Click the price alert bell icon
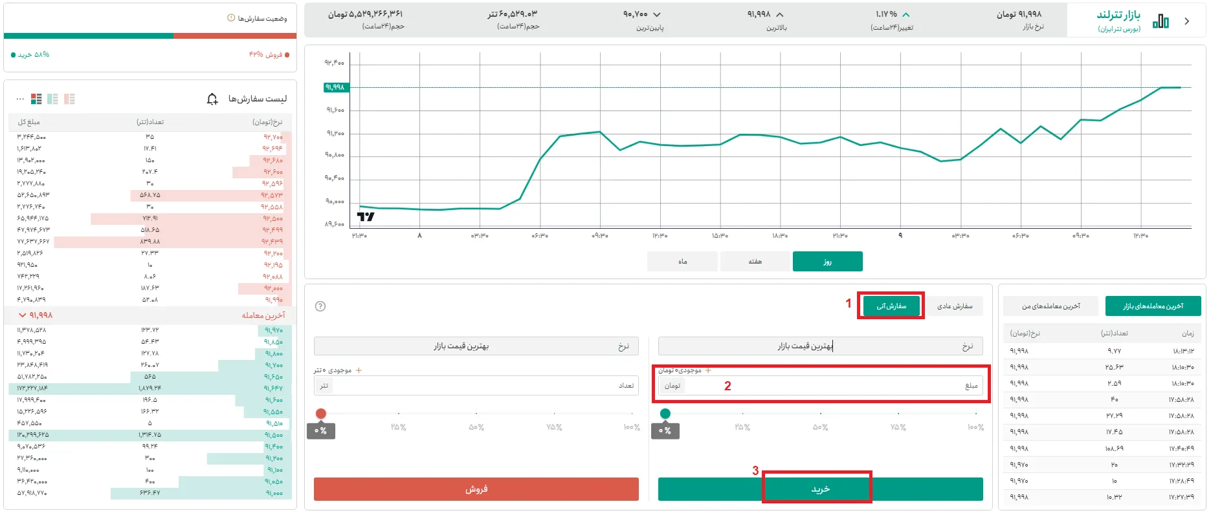 click(212, 99)
